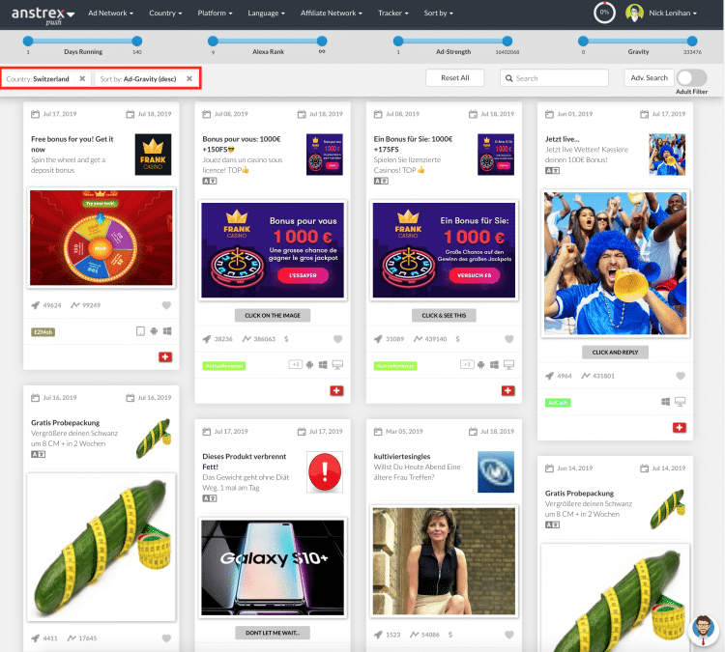Image resolution: width=725 pixels, height=652 pixels.
Task: Click translate icon on Dieses Produkt card
Action: tap(210, 498)
